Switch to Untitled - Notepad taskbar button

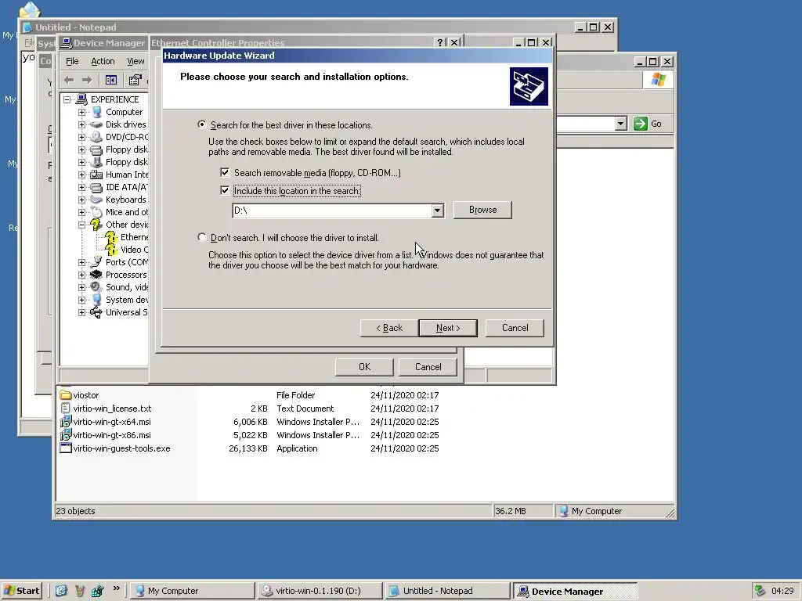[446, 591]
